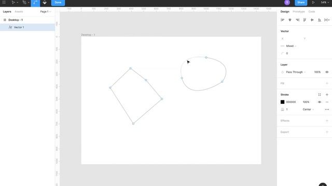332x186 pixels.
Task: Open the purple user avatar
Action: [287, 2]
